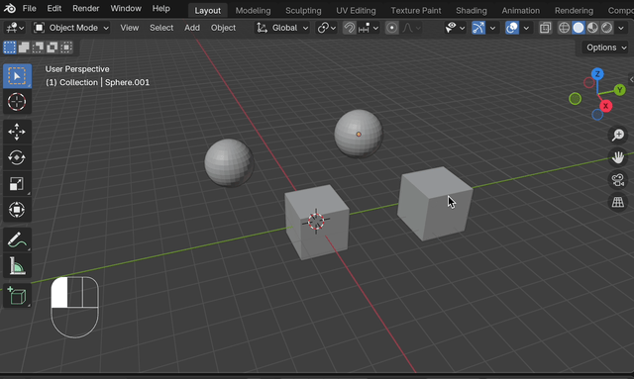634x379 pixels.
Task: Open the viewport View menu
Action: pyautogui.click(x=130, y=28)
